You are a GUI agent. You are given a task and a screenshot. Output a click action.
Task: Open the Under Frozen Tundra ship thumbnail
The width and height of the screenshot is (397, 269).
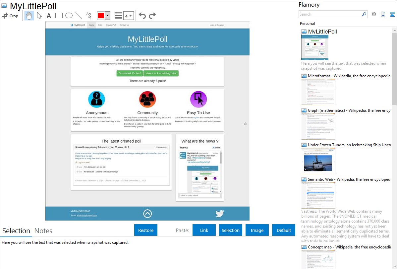click(x=318, y=161)
